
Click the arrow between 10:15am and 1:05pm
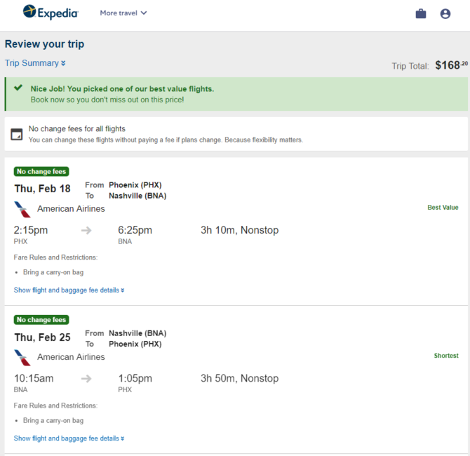[x=86, y=378]
